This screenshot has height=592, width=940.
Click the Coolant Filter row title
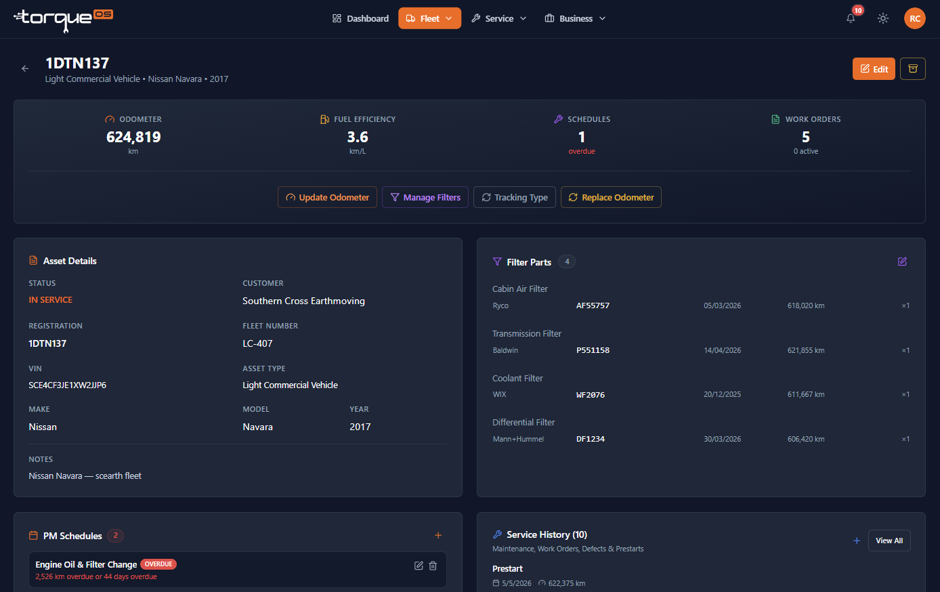[x=517, y=378]
